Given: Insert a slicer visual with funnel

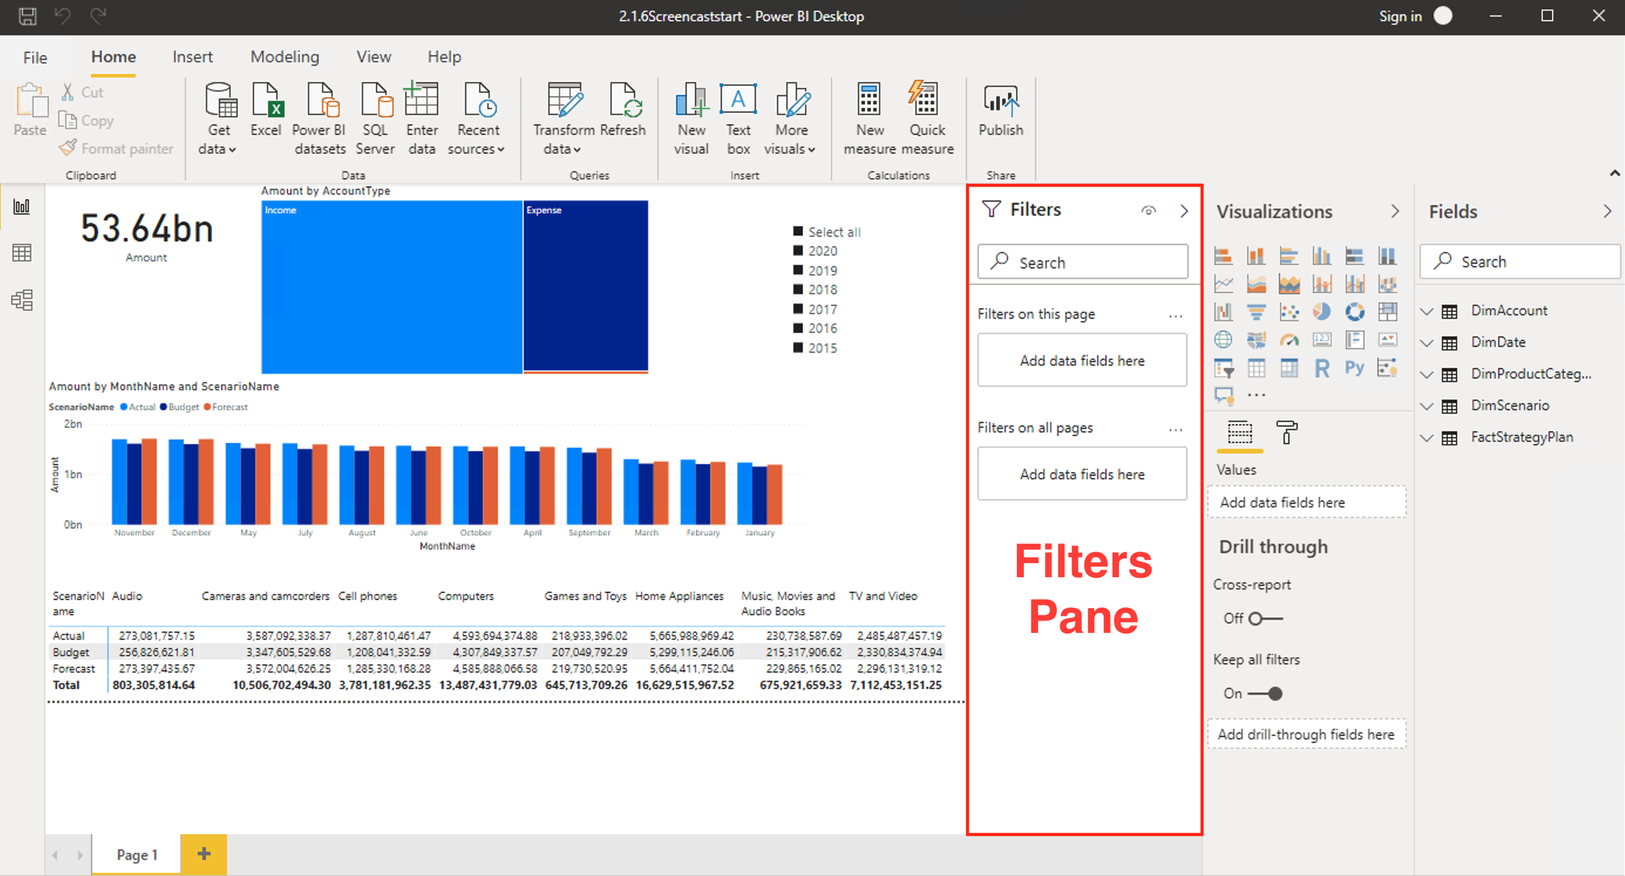Looking at the screenshot, I should tap(1223, 368).
